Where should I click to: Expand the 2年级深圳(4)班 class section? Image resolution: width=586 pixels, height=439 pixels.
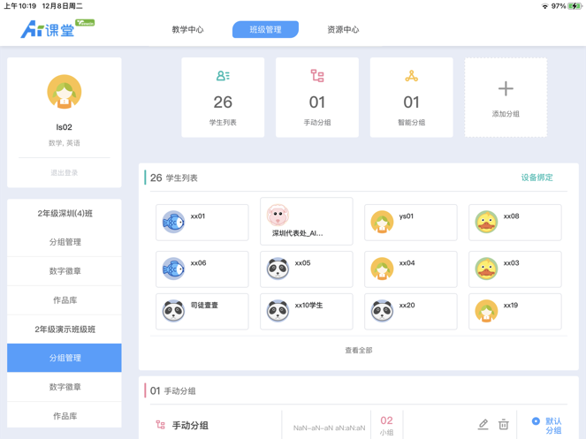click(x=65, y=213)
